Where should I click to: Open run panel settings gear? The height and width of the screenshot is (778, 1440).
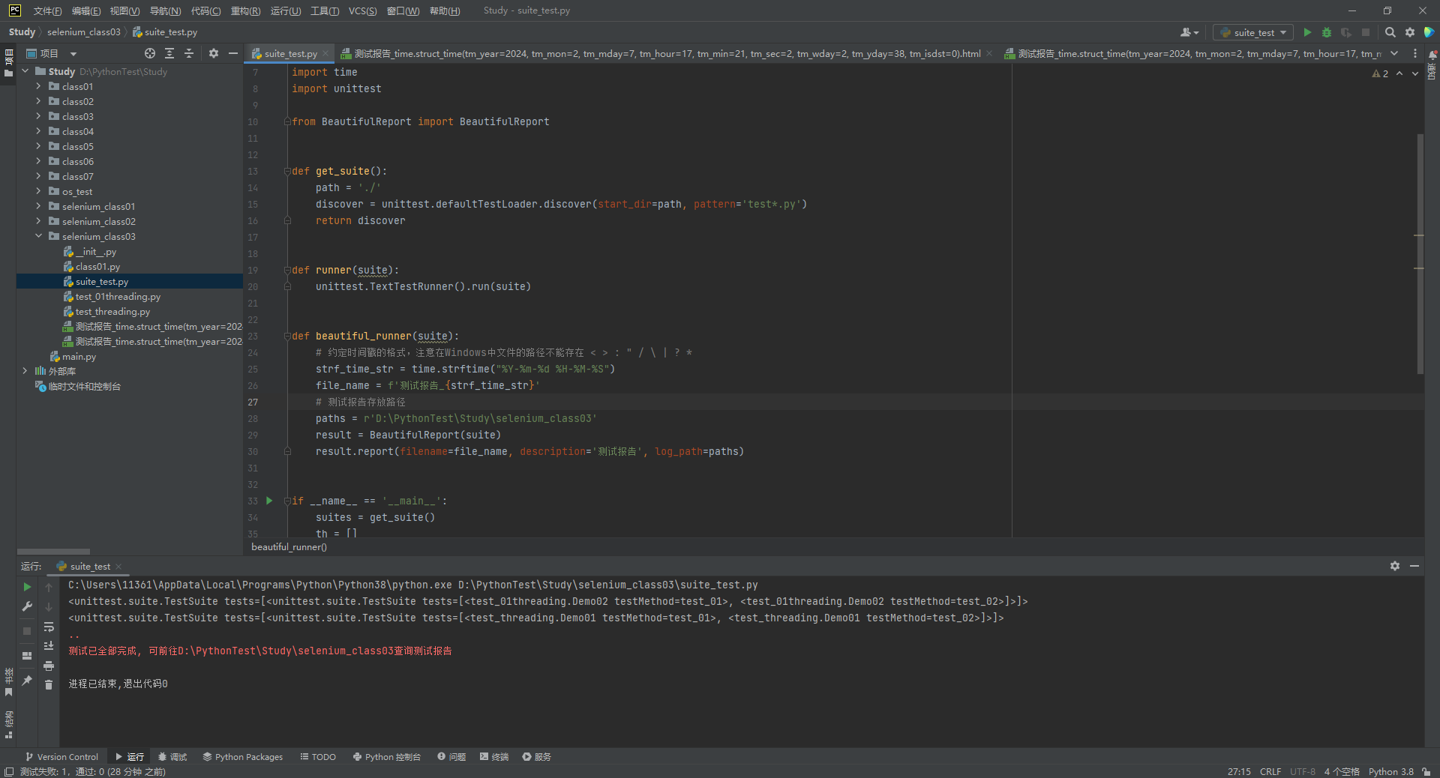1395,566
